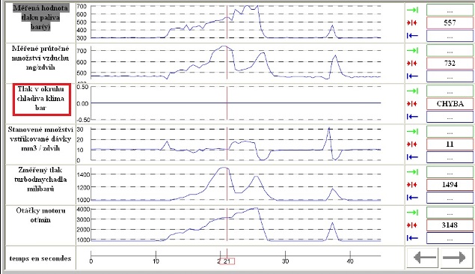Click blue end-marker arrow in injection quantity row
Screen dimensions: 475x274
pyautogui.click(x=412, y=157)
